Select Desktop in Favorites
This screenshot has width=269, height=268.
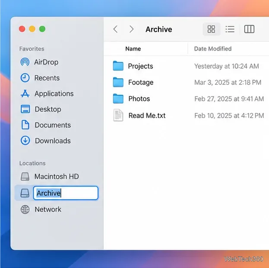tap(48, 109)
